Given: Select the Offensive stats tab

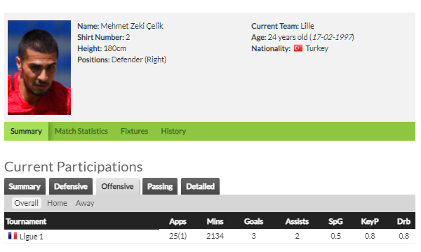Looking at the screenshot, I should click(x=117, y=186).
